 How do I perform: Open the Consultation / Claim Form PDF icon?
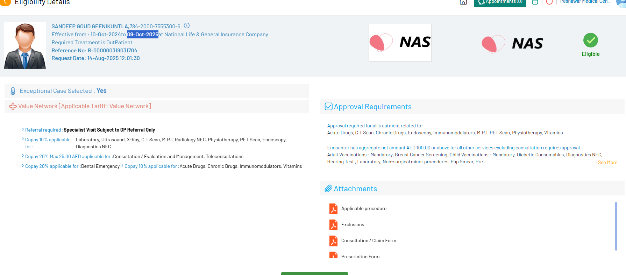[333, 241]
